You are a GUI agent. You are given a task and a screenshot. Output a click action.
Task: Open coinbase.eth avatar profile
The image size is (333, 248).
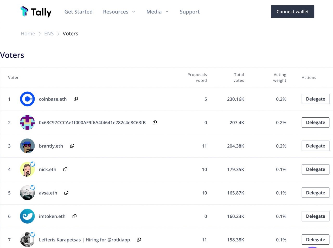point(27,99)
